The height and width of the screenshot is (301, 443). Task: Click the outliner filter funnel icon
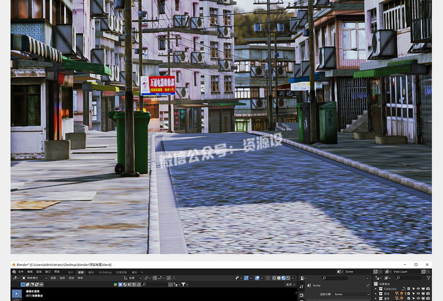click(x=428, y=278)
